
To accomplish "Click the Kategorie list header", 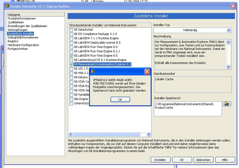I will (x=35, y=15).
